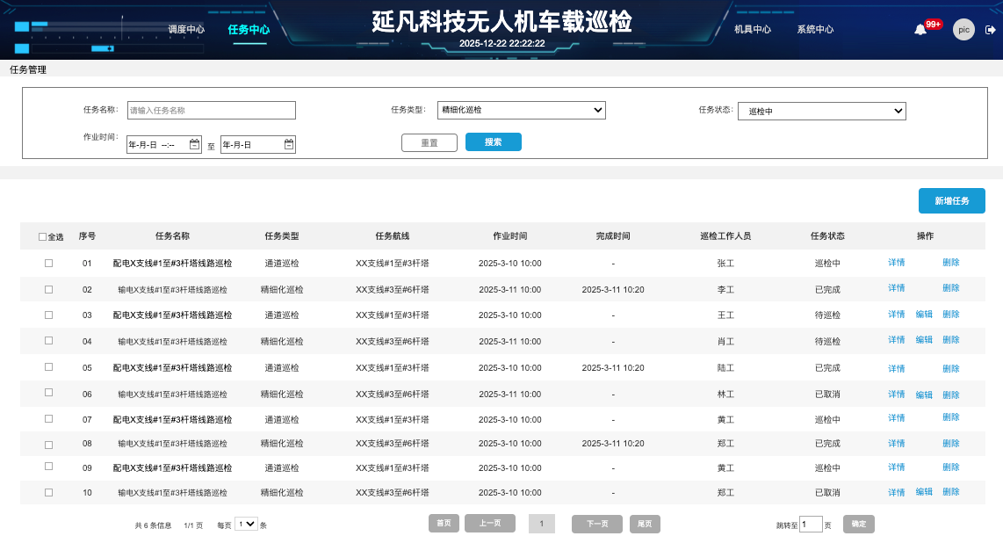This screenshot has height=536, width=1003.
Task: Click the logout icon in header
Action: point(991,30)
